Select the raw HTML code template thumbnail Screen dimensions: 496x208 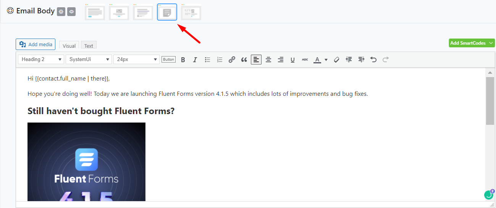[191, 12]
